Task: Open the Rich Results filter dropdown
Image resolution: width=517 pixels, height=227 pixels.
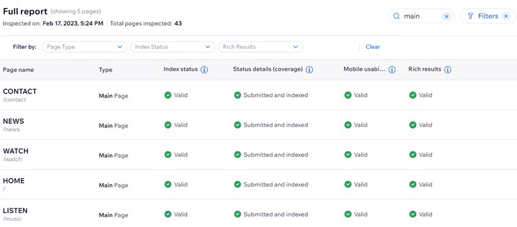Action: [260, 47]
